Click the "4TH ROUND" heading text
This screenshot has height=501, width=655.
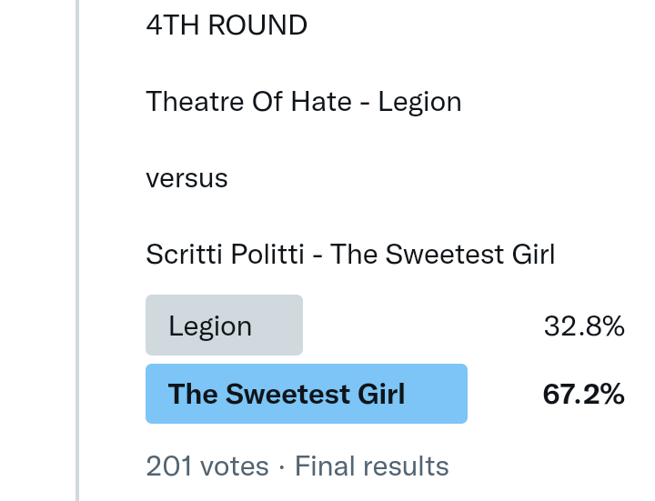click(x=226, y=25)
